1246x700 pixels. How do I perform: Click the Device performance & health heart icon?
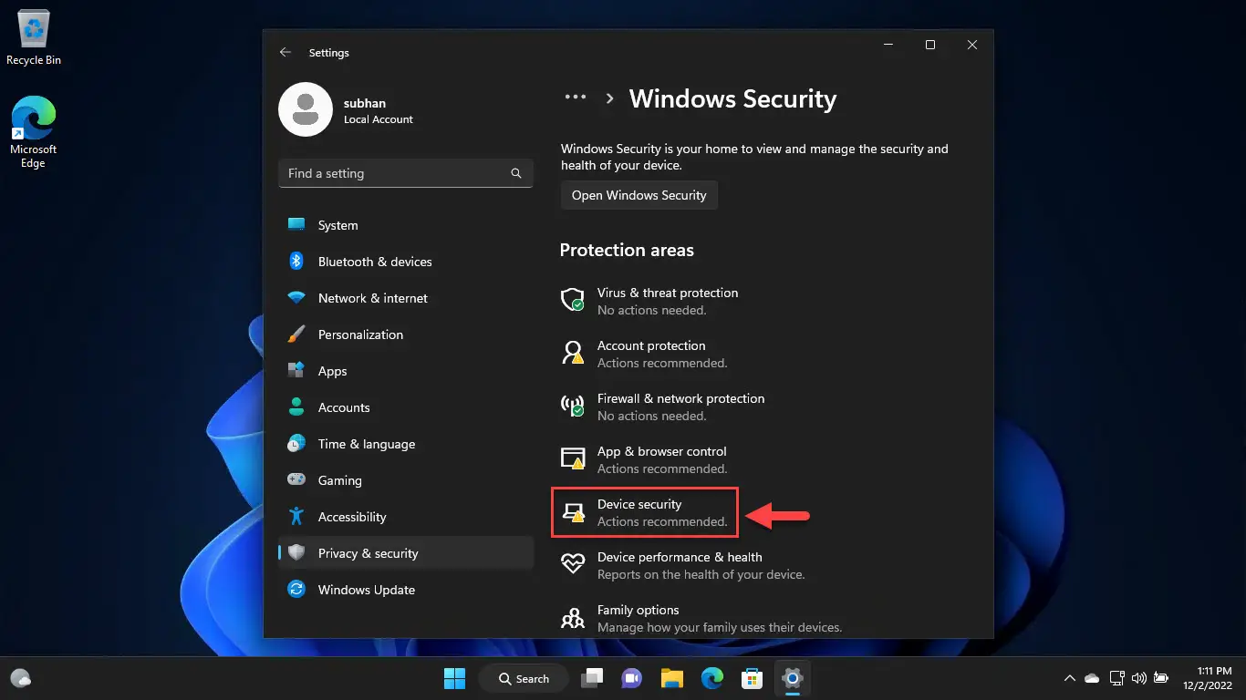pos(573,564)
